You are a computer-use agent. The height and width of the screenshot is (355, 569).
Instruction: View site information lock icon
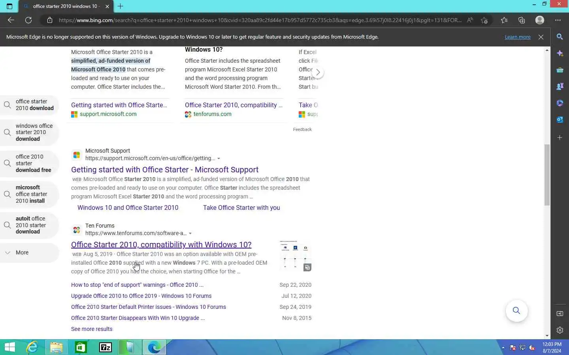(50, 20)
